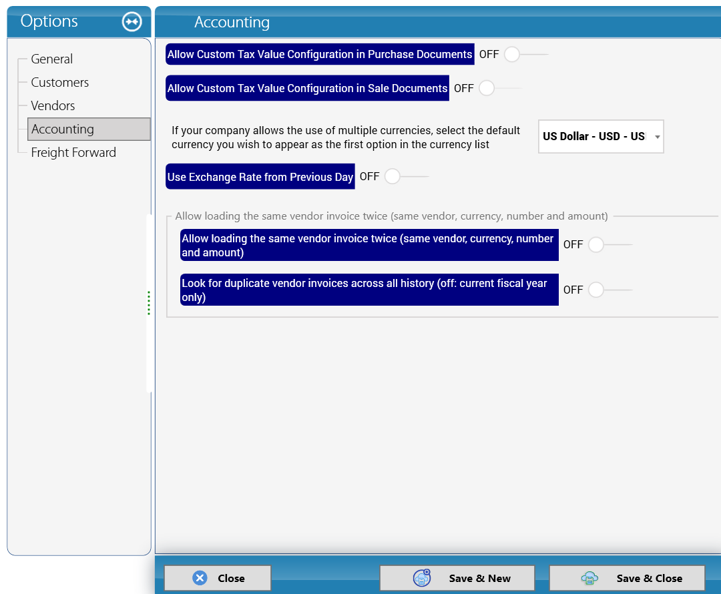Image resolution: width=721 pixels, height=594 pixels.
Task: Click the Accounting panel title
Action: click(x=232, y=22)
